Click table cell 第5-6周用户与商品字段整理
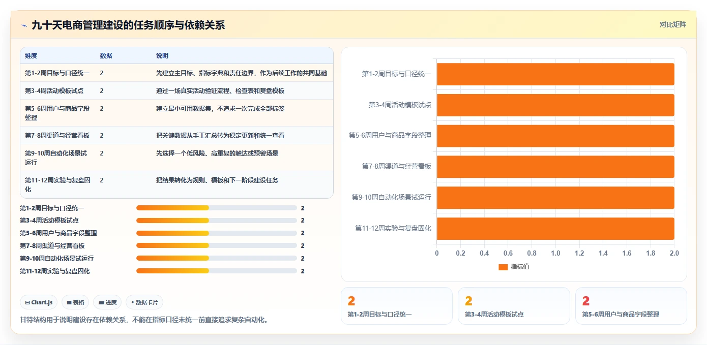 [57, 113]
